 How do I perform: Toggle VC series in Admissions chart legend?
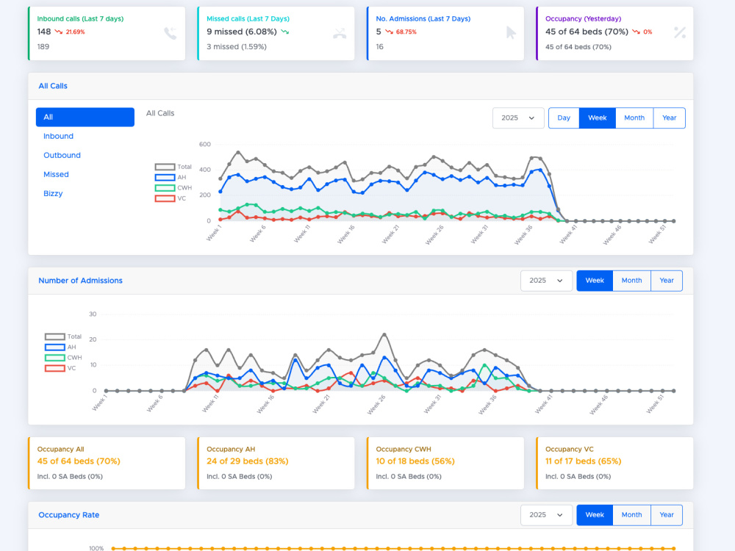click(60, 368)
